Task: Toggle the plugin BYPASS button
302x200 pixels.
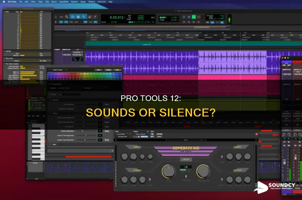Action: (159, 134)
